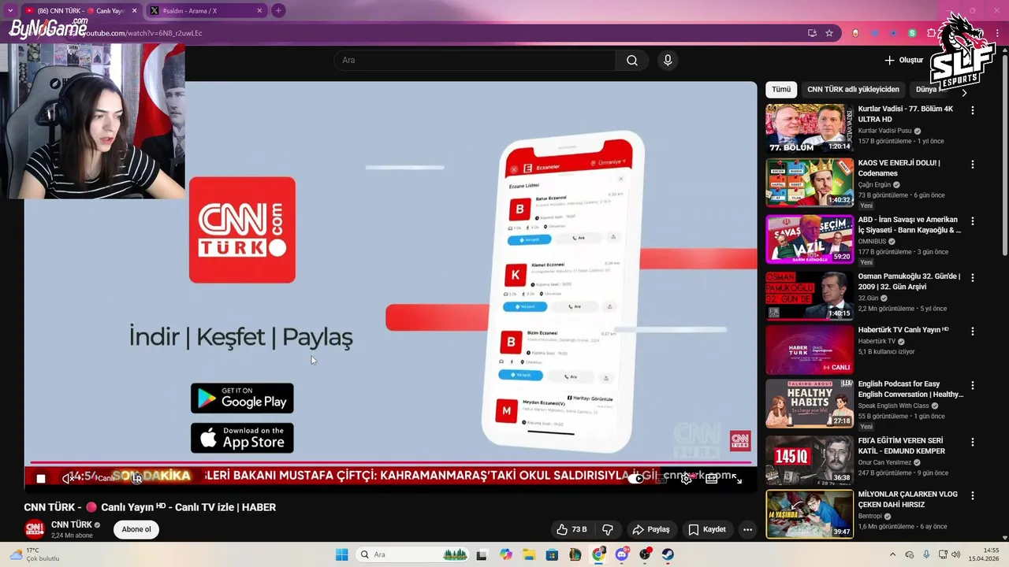Open Steam from the taskbar
This screenshot has height=567, width=1009.
668,554
